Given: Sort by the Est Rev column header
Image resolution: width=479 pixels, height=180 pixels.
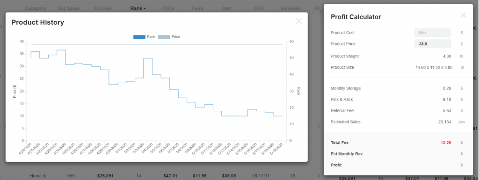Looking at the screenshot, I should click(x=103, y=8).
